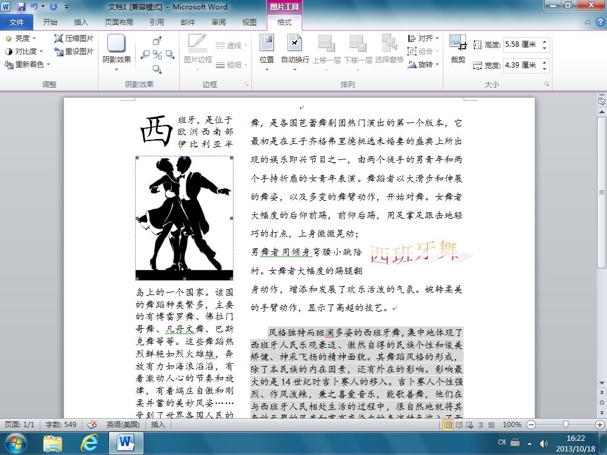The width and height of the screenshot is (607, 455).
Task: Switch to Print Layout view button
Action: pyautogui.click(x=448, y=425)
